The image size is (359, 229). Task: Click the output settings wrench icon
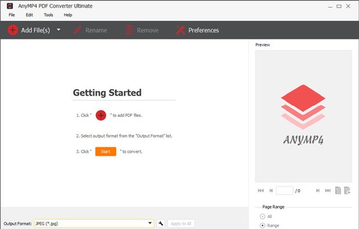pos(161,223)
